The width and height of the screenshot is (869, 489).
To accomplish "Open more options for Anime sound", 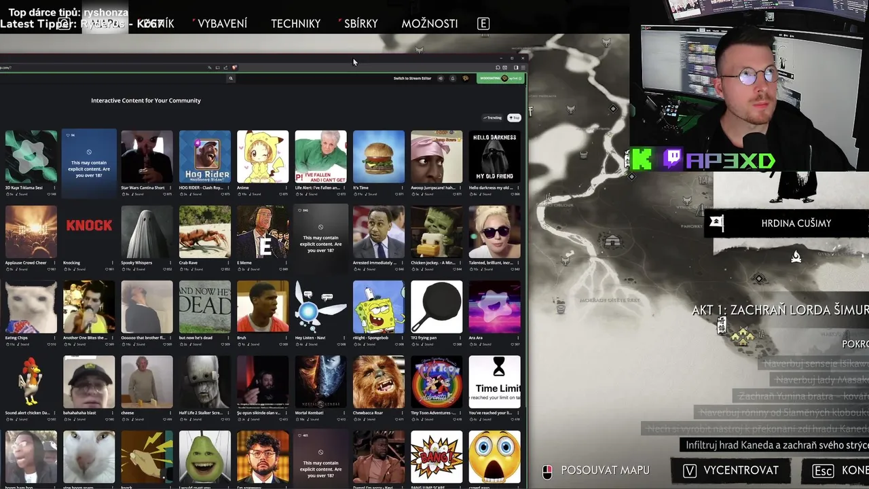I will point(286,187).
